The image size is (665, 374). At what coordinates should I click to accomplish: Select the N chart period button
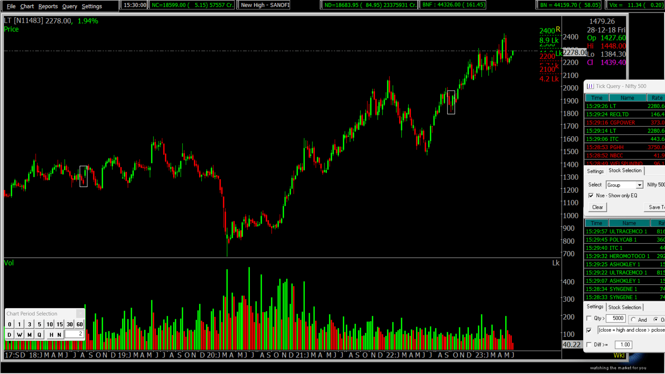pos(59,335)
